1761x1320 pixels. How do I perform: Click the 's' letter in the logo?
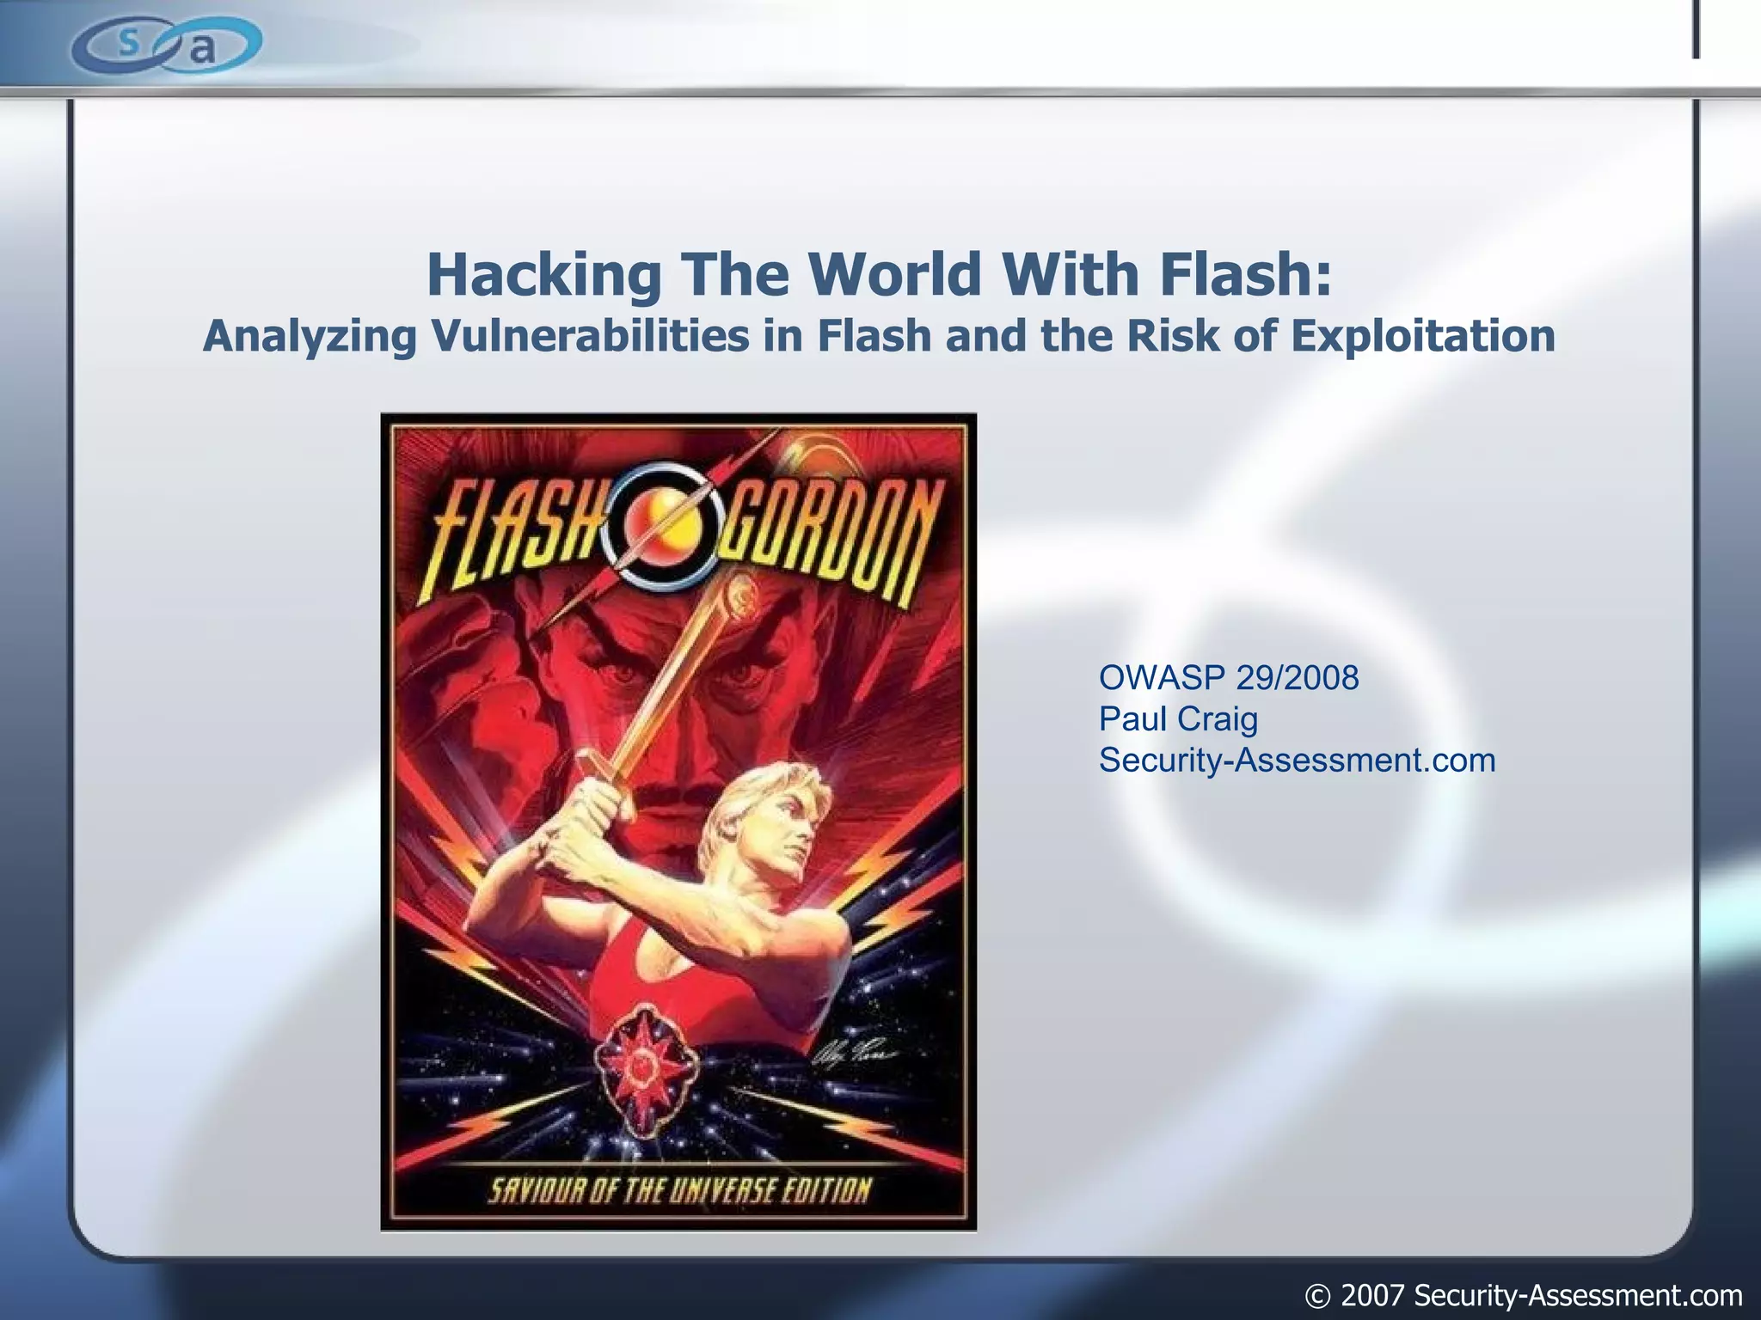pyautogui.click(x=127, y=40)
